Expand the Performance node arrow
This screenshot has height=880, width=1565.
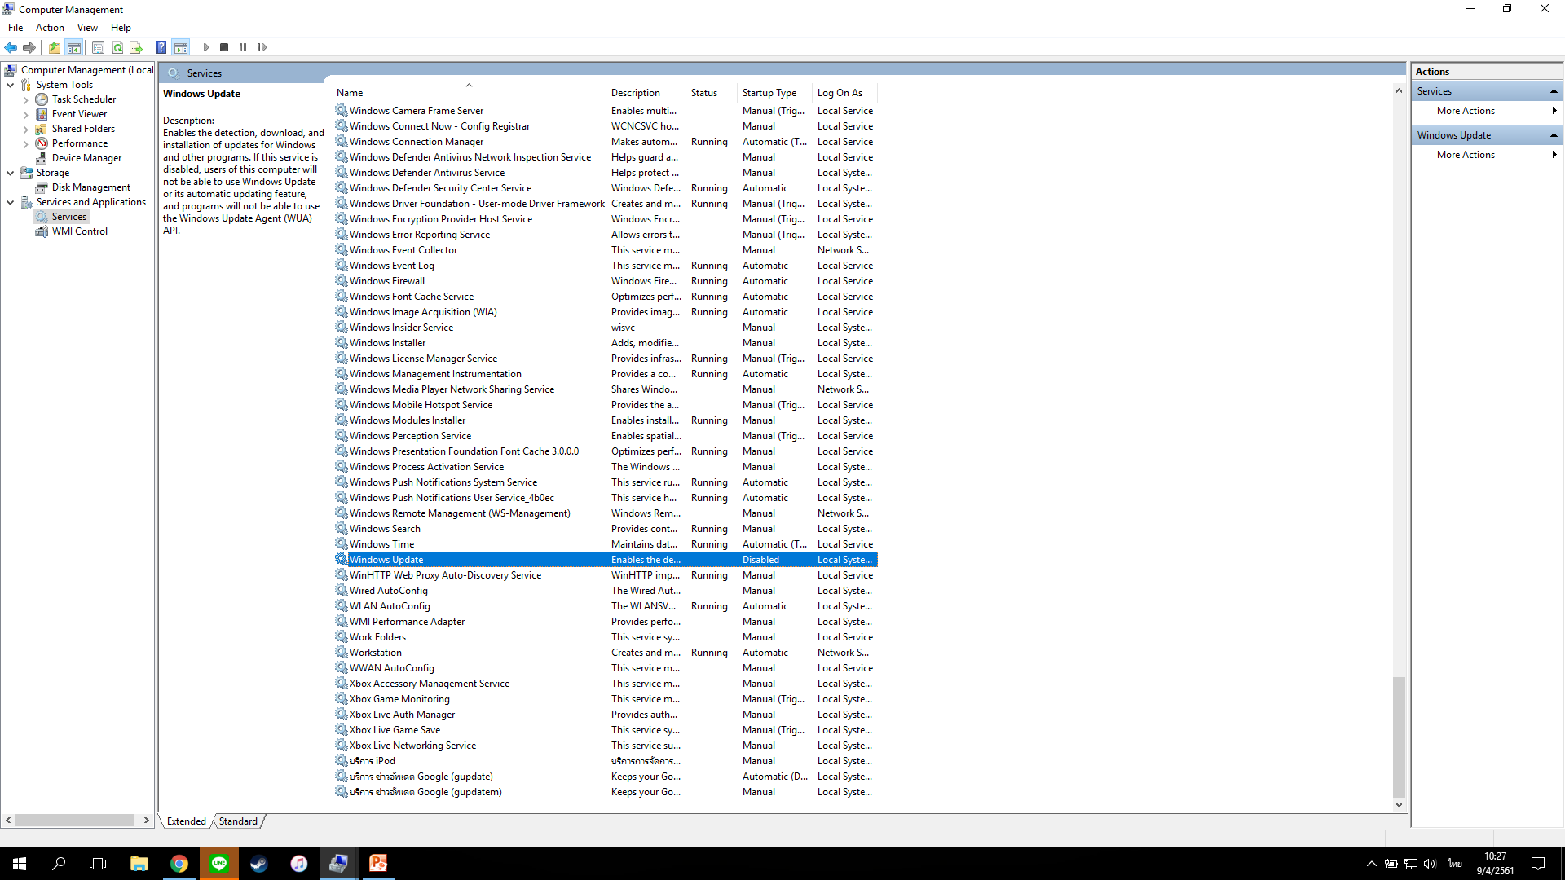click(x=26, y=143)
